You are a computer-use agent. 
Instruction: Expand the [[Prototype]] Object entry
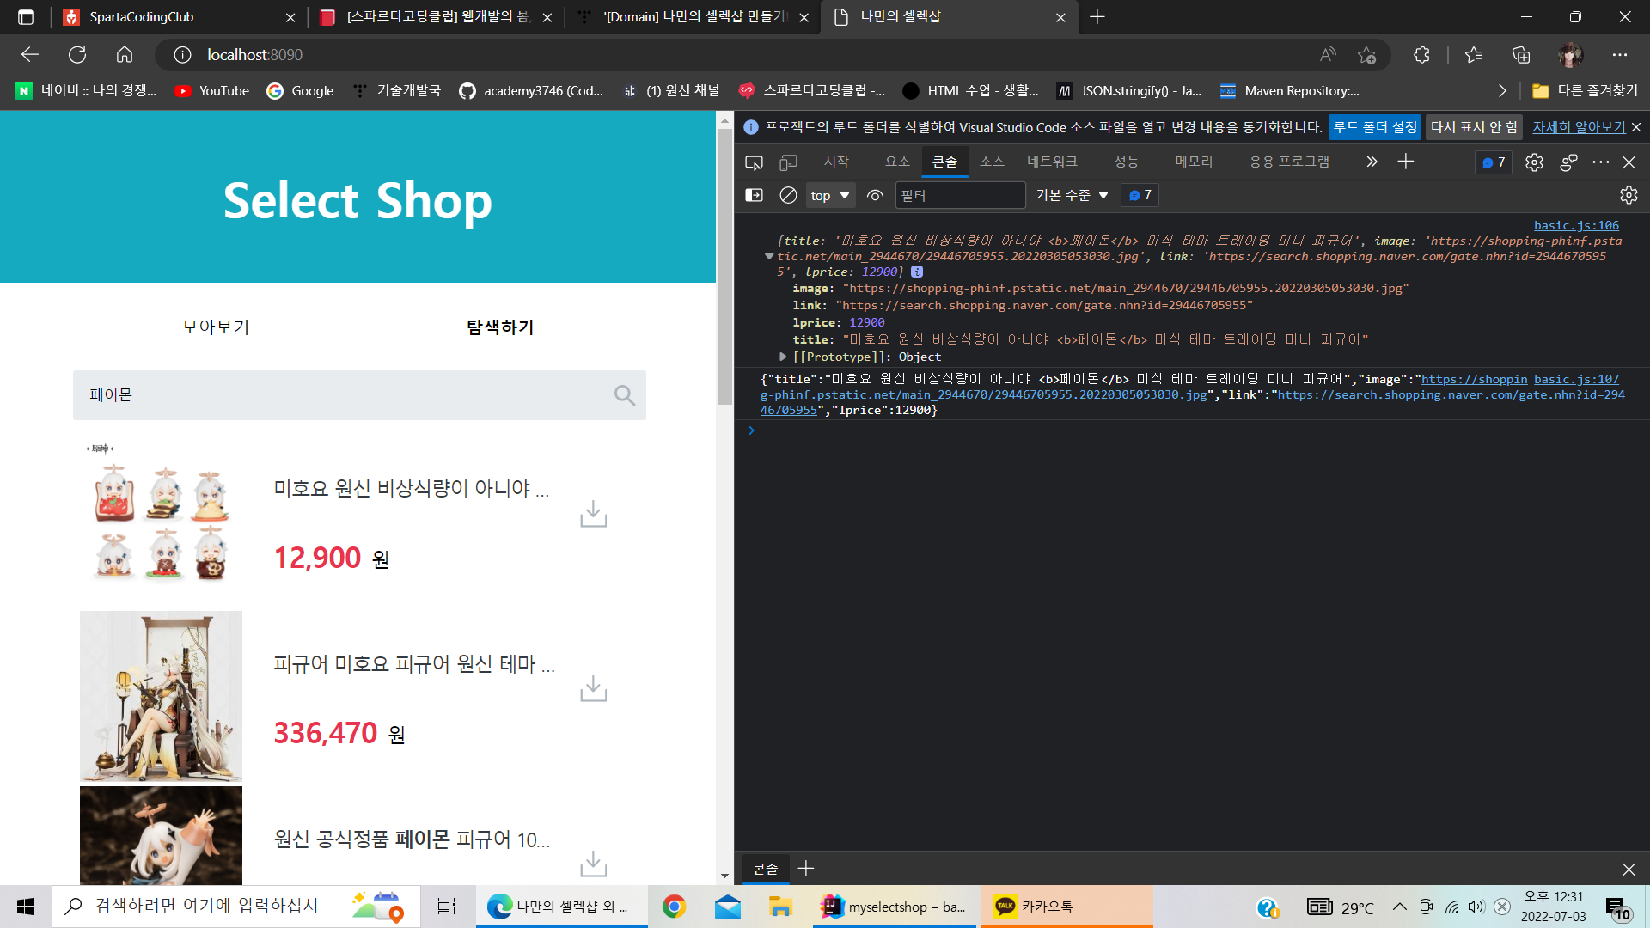coord(783,357)
